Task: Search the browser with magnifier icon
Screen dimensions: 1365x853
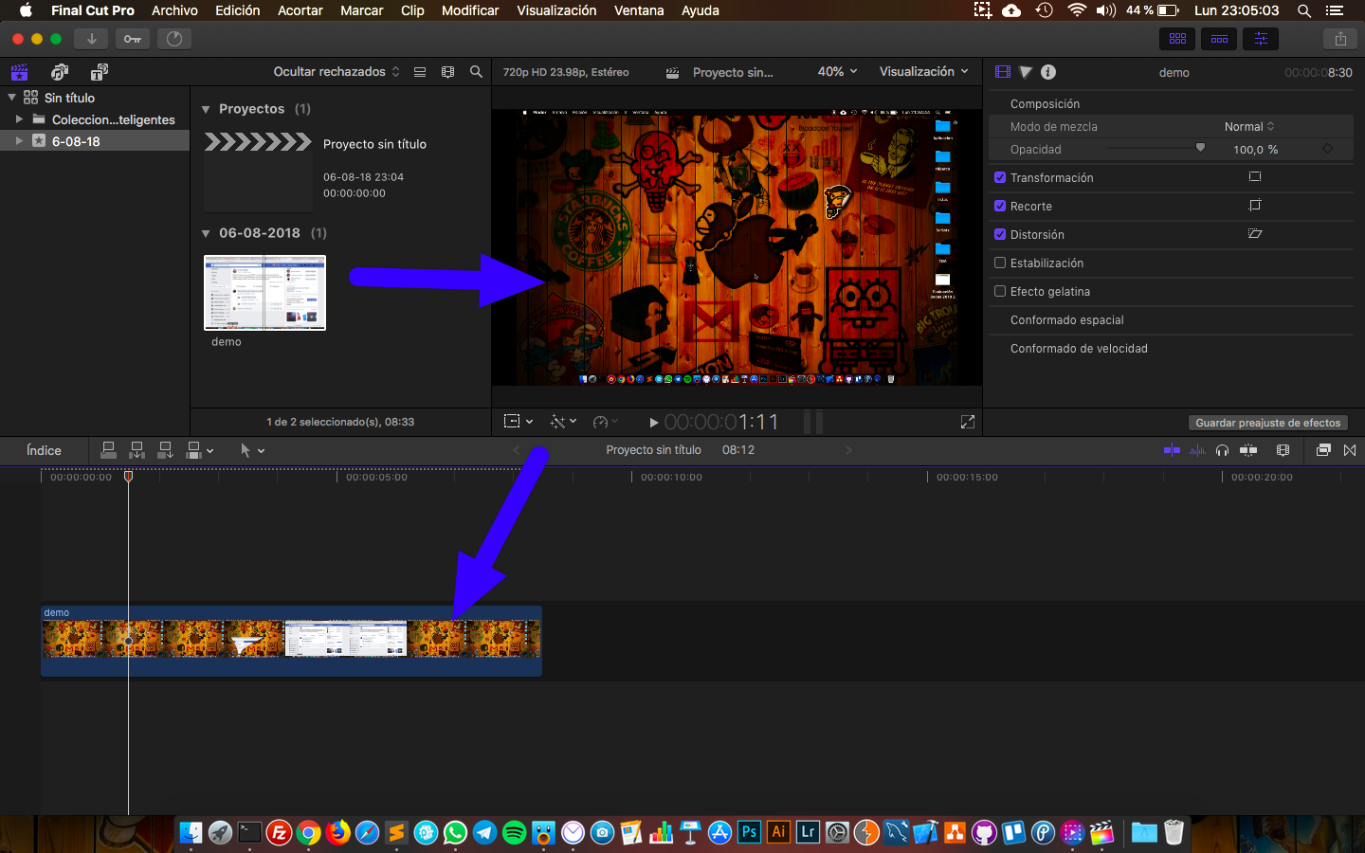Action: [476, 72]
